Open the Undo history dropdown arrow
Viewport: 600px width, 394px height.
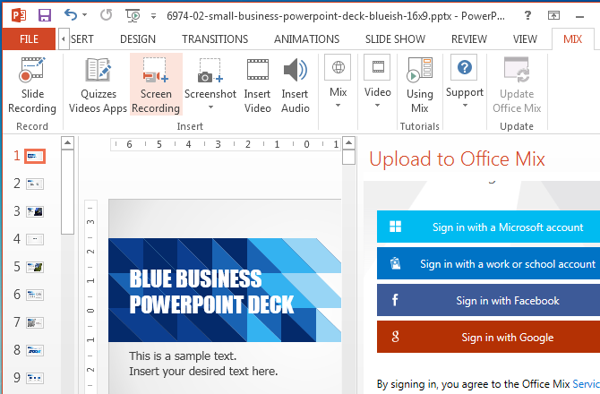click(x=85, y=15)
